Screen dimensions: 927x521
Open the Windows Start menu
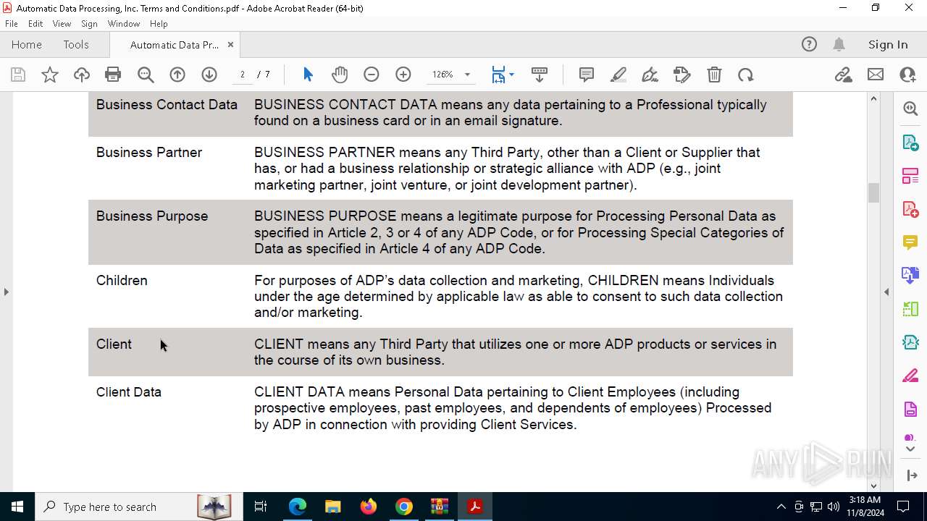point(17,507)
